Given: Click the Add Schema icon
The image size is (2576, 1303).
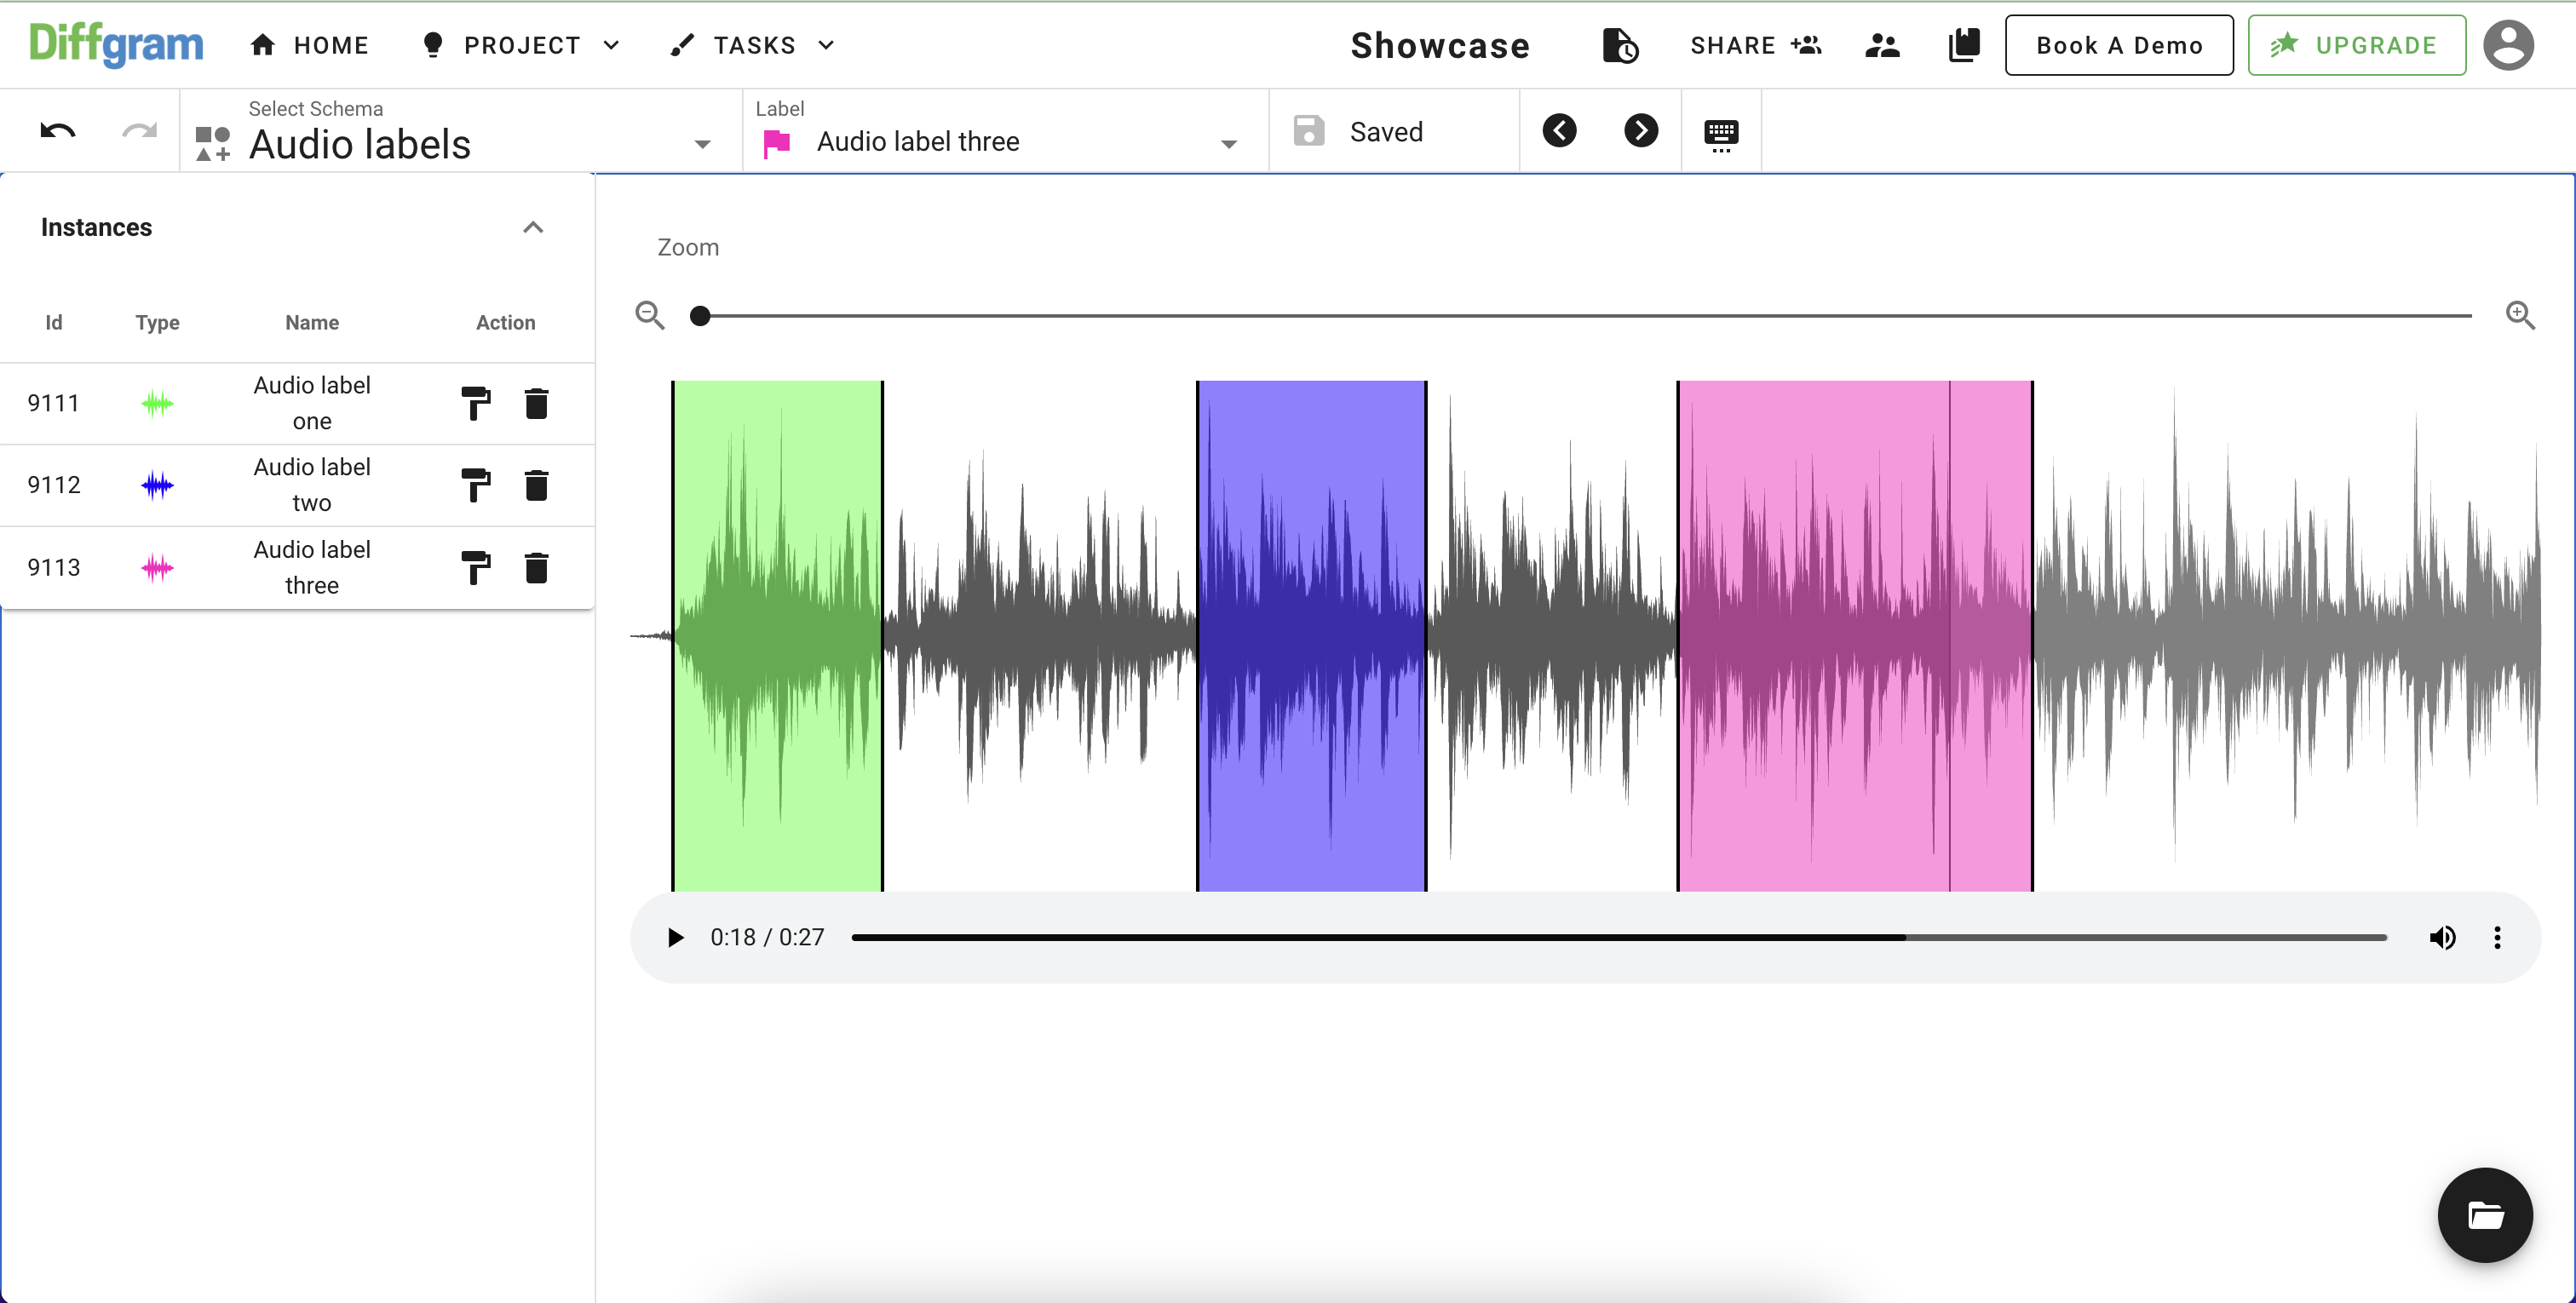Looking at the screenshot, I should tap(210, 143).
